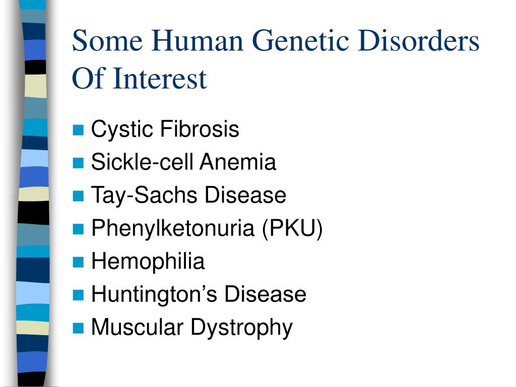This screenshot has width=516, height=387.
Task: Click the bullet beside Phenylketonuria (PKU)
Action: (x=78, y=229)
